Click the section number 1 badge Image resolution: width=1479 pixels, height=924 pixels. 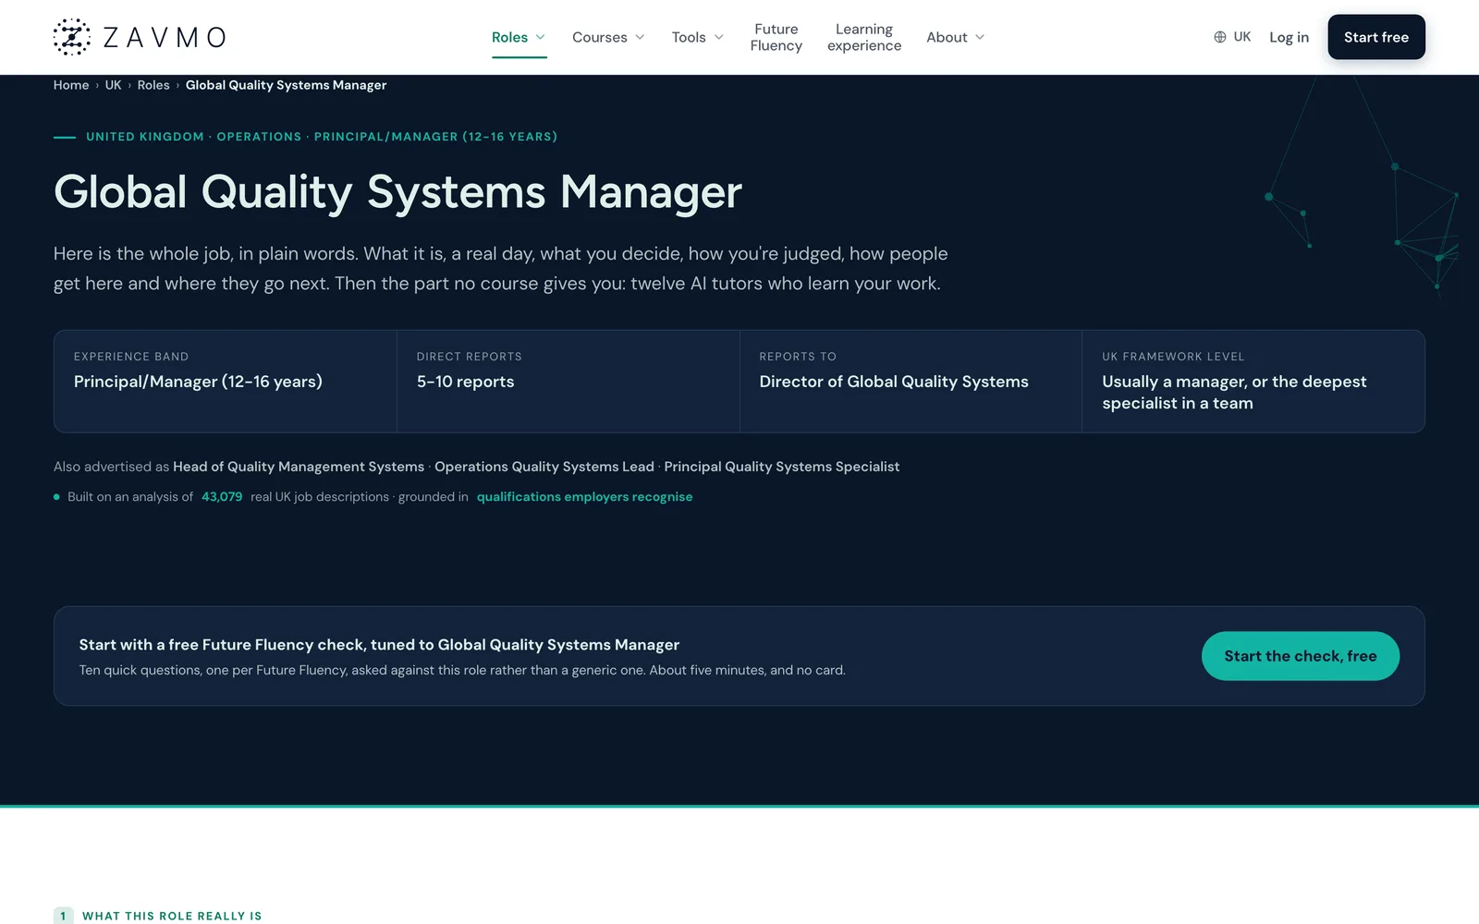pyautogui.click(x=63, y=916)
